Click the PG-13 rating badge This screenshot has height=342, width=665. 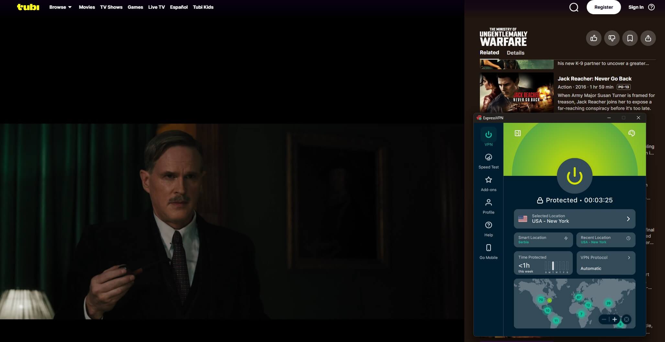[624, 87]
